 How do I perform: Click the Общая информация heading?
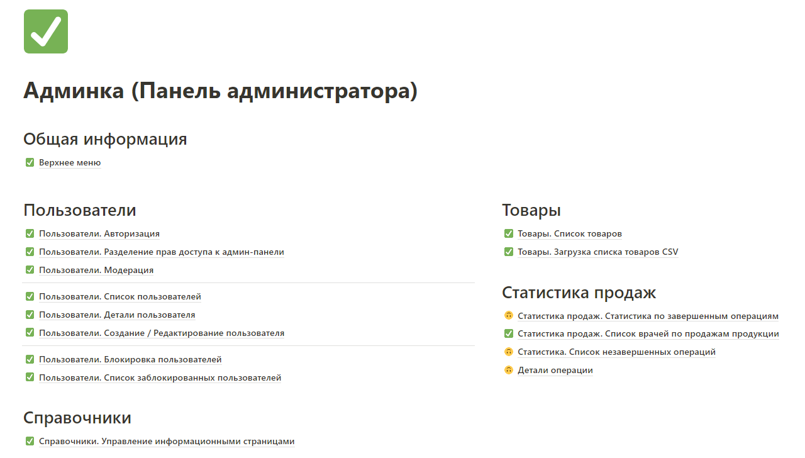[105, 139]
